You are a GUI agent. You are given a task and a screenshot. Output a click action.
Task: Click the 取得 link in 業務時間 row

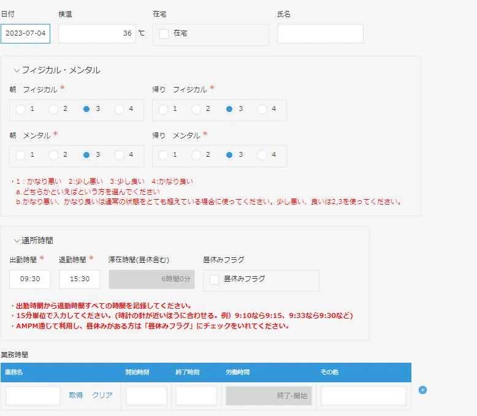click(76, 395)
